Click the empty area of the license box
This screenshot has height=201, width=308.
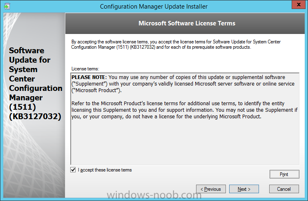185,142
